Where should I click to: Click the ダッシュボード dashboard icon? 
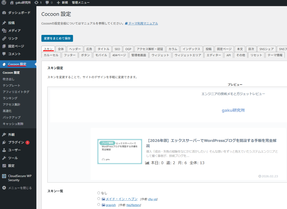4,13
